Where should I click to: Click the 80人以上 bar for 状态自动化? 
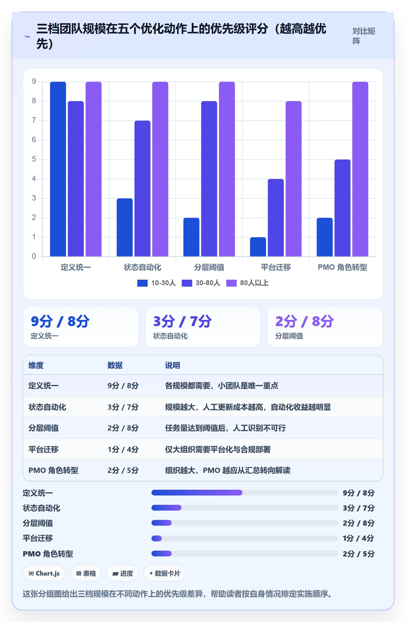[160, 169]
